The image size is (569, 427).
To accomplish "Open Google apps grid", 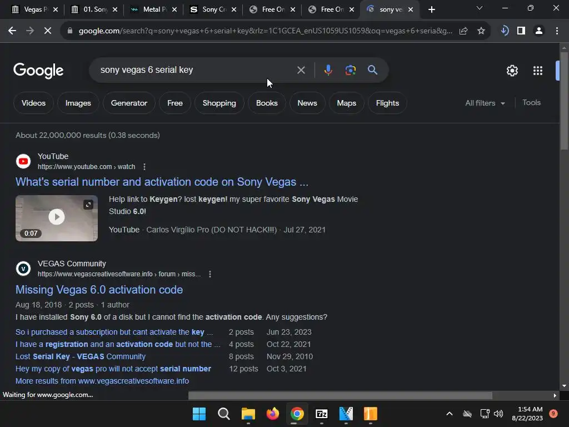I will tap(538, 71).
